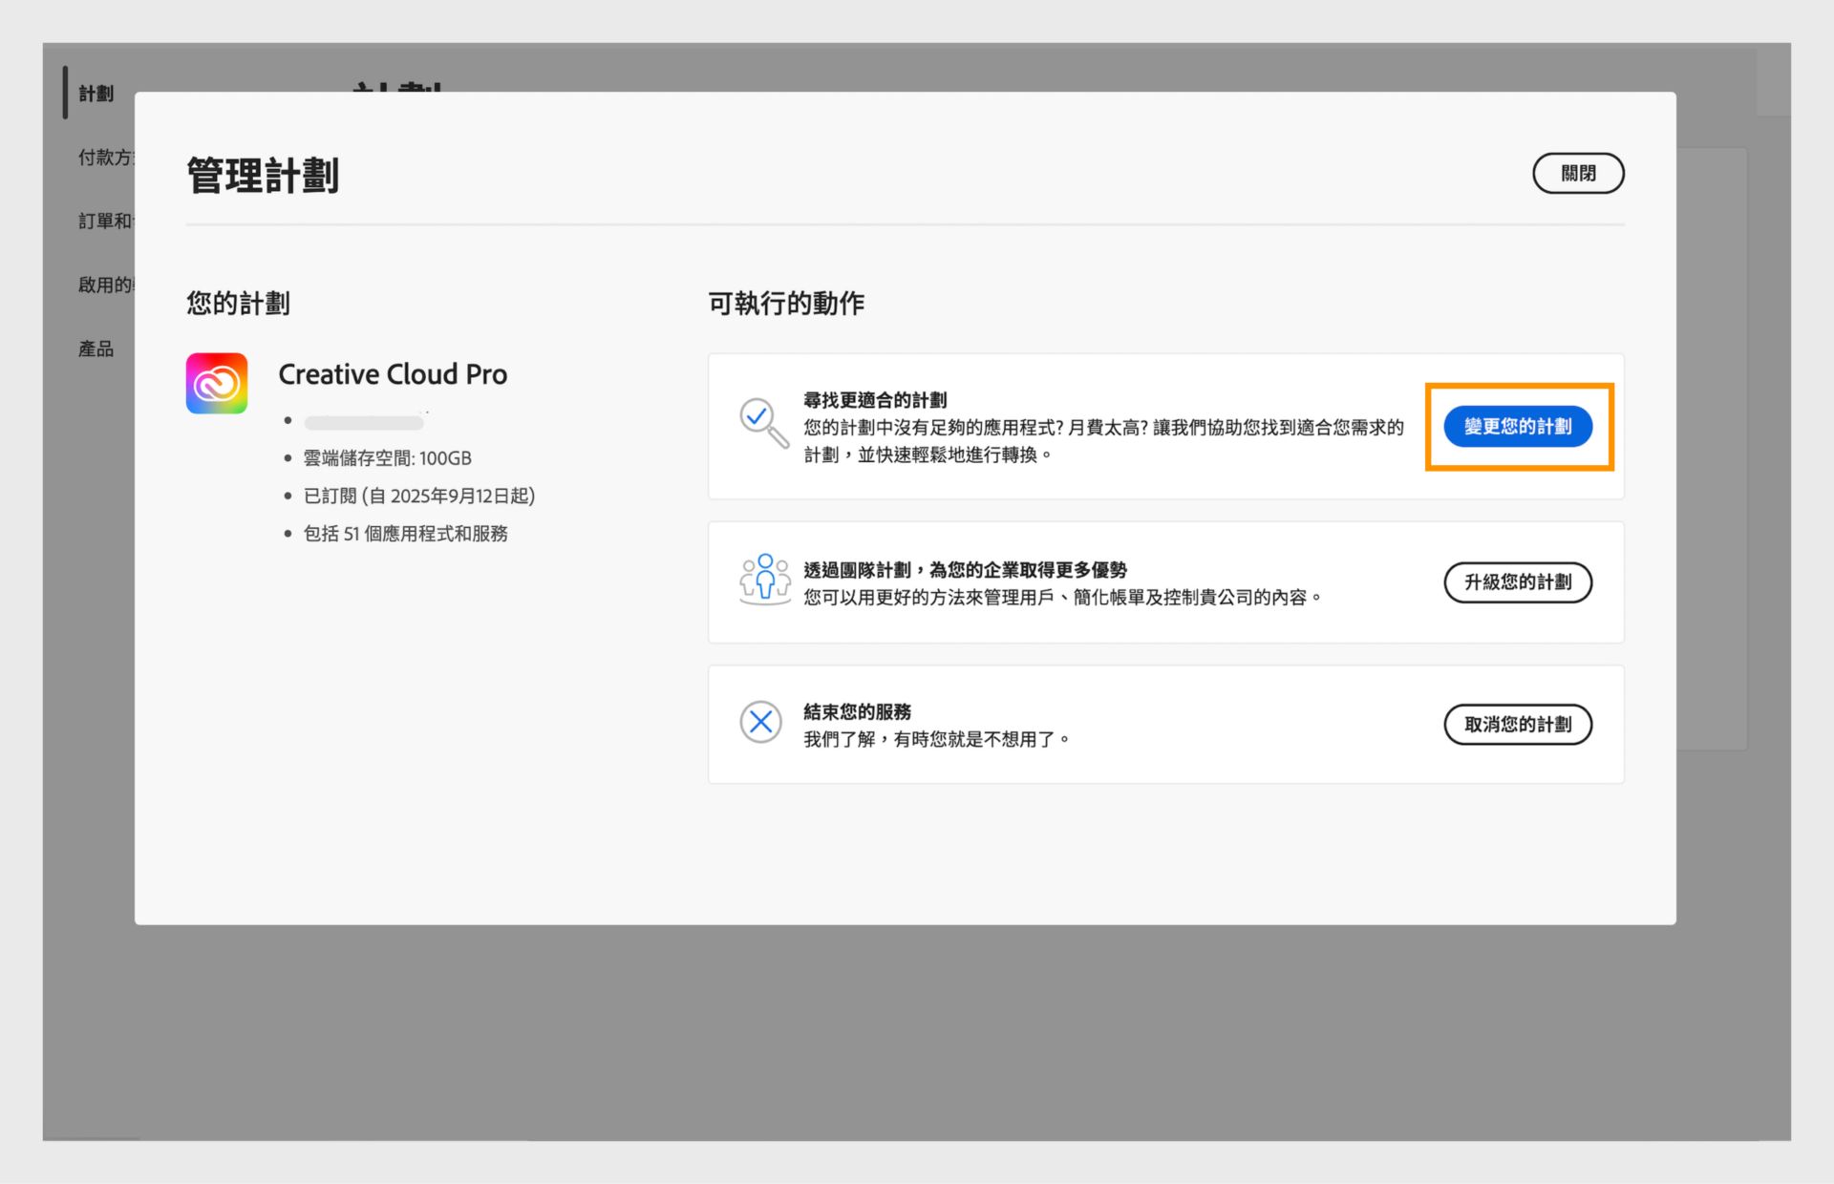Viewport: 1834px width, 1184px height.
Task: Click 取消您的計劃 to cancel the plan
Action: [1517, 724]
